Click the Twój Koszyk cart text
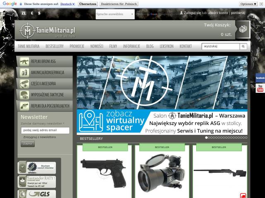This screenshot has height=198, width=265. click(x=217, y=25)
